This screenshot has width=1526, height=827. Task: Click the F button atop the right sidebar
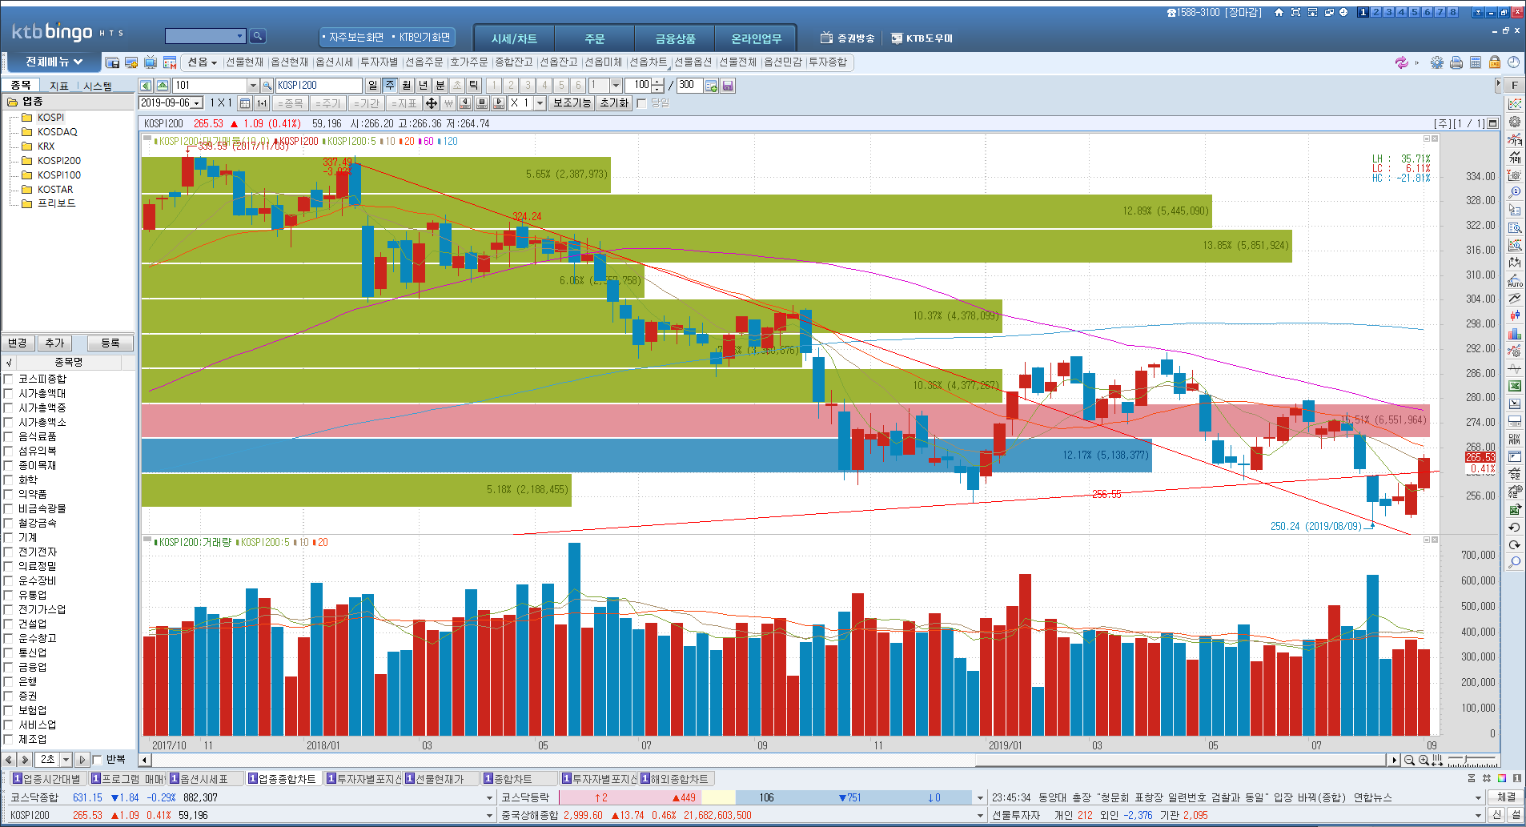[1515, 85]
